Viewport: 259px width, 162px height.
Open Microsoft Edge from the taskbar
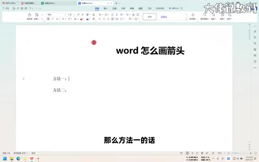(x=18, y=159)
